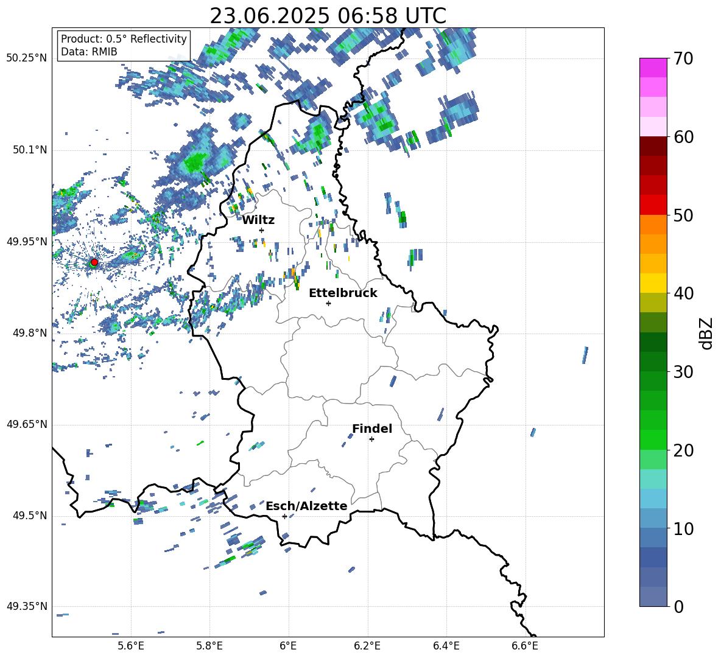The height and width of the screenshot is (658, 721).
Task: Click the magenta top colorbar segment
Action: 653,68
